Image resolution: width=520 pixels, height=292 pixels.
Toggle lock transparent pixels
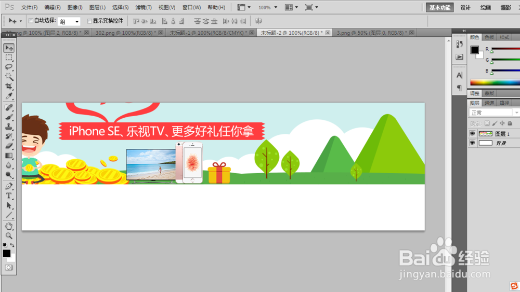[x=487, y=123]
